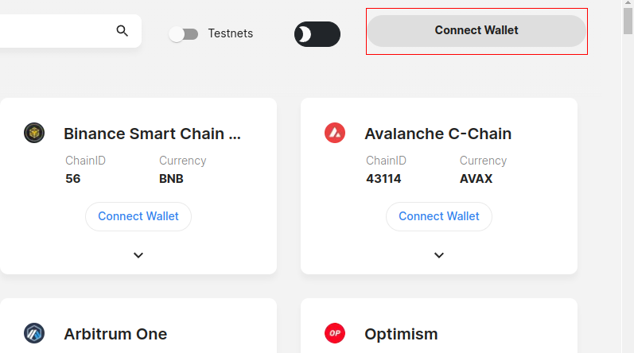Click the search magnifier icon
Screen dimensions: 634x353
coord(122,31)
